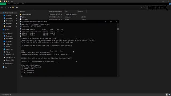Screen dimensions: 171x96
Task: Click pin icon next to pinned Descargas
Action: pyautogui.click(x=16, y=18)
